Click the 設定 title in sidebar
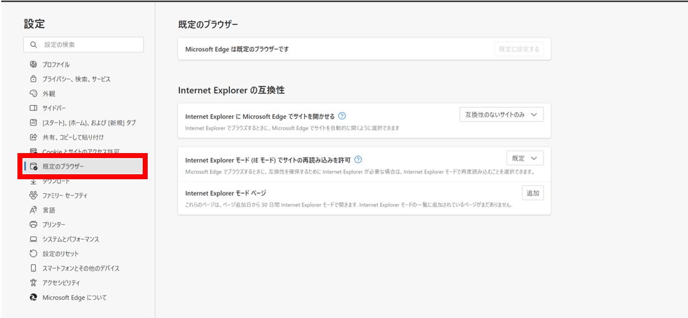 [x=34, y=24]
